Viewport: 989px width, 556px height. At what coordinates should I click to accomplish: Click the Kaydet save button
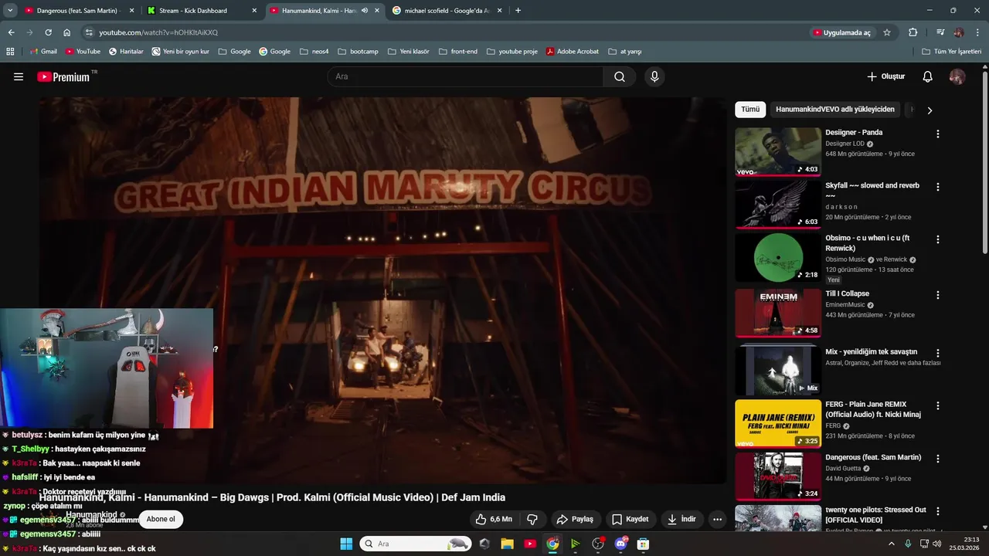[630, 519]
